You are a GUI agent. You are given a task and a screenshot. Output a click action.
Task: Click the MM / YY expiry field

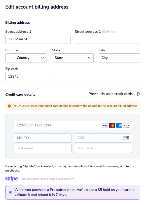(x=43, y=138)
